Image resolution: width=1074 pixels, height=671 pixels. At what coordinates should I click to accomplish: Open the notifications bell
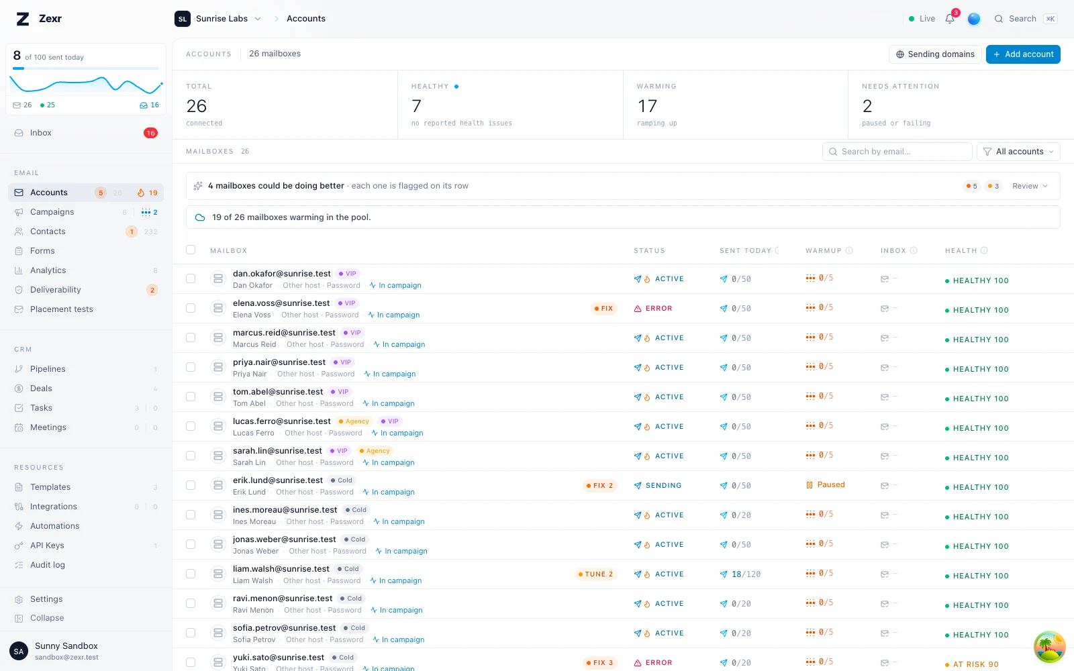(x=950, y=19)
